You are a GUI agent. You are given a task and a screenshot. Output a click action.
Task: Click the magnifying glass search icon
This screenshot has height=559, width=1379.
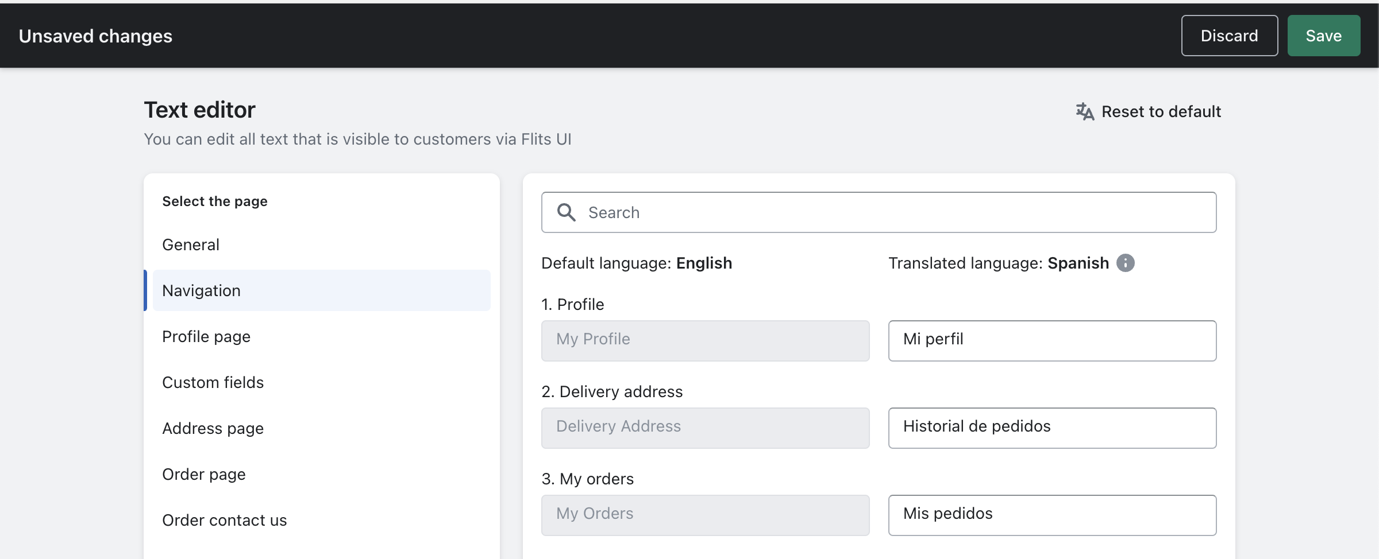(566, 212)
